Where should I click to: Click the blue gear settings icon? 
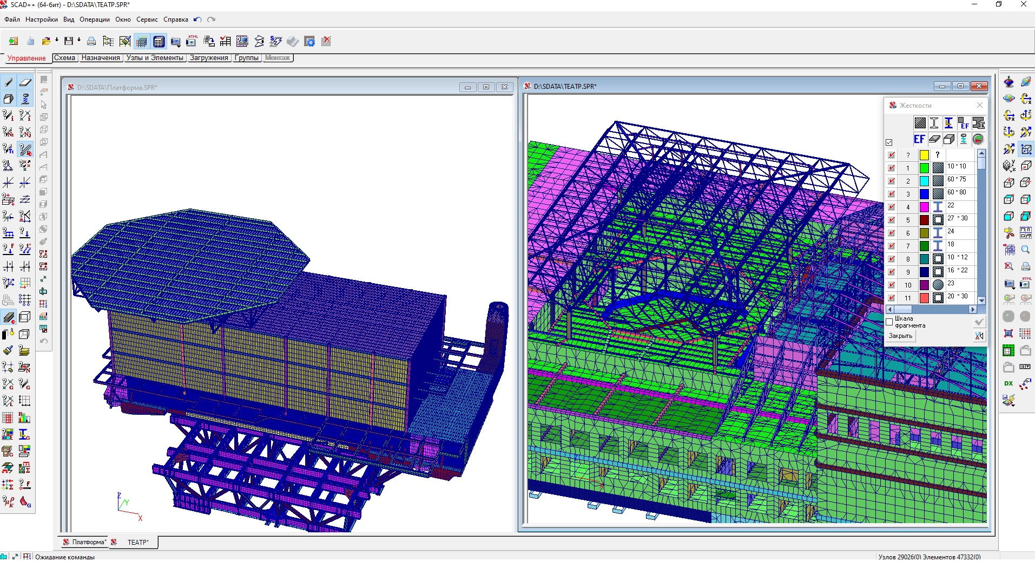click(x=309, y=41)
